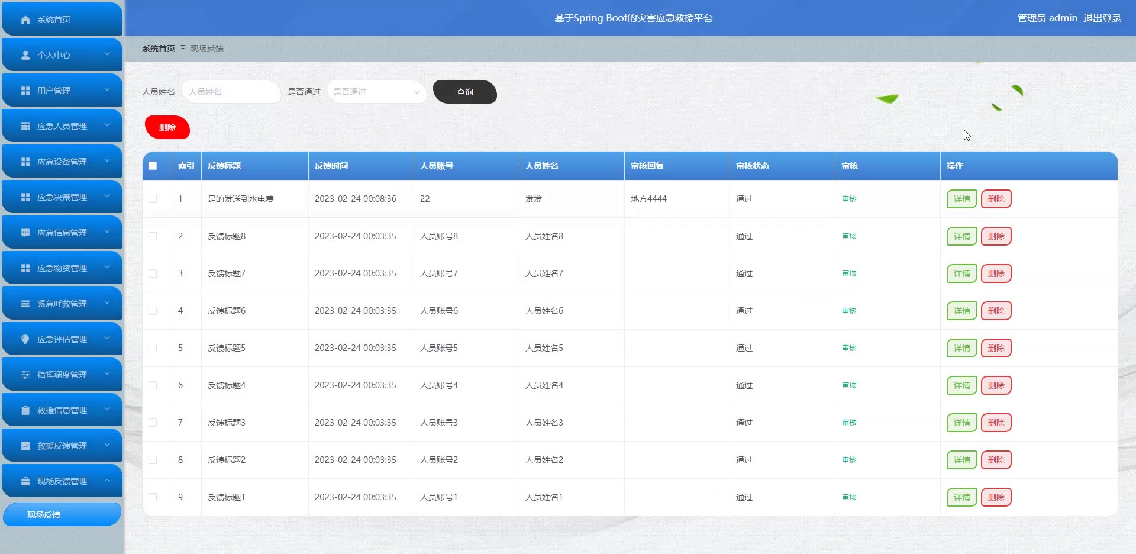Delete row 反馈标题1 with 删除 button
Screen dimensions: 1136x554
pyautogui.click(x=996, y=497)
